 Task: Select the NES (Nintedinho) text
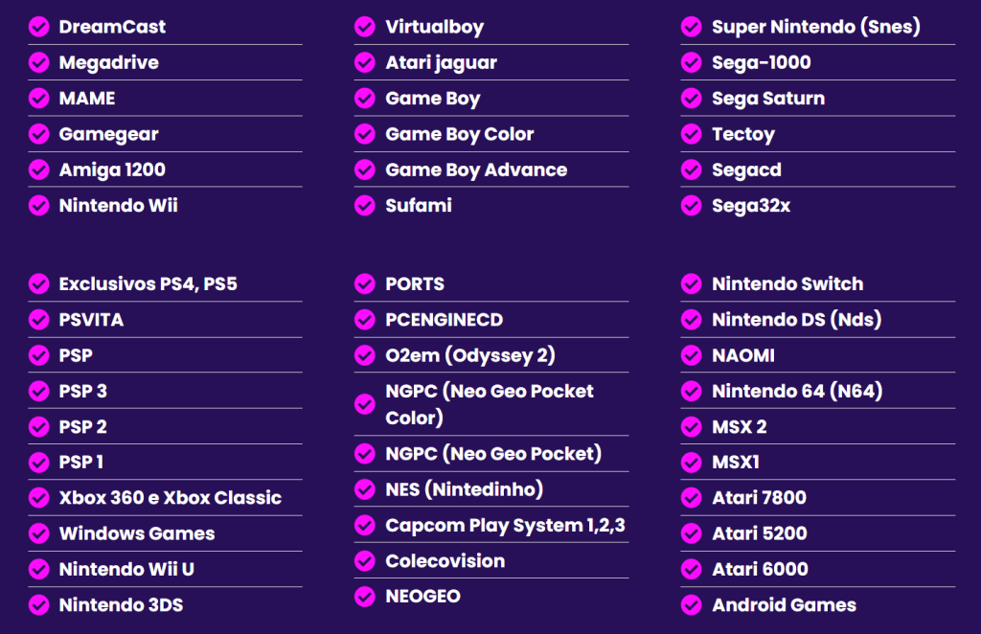[464, 489]
